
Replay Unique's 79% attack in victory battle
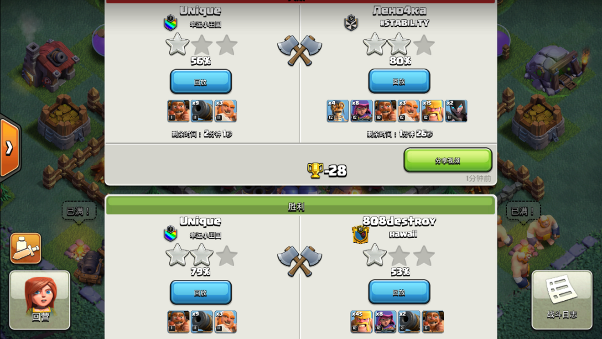pos(201,292)
